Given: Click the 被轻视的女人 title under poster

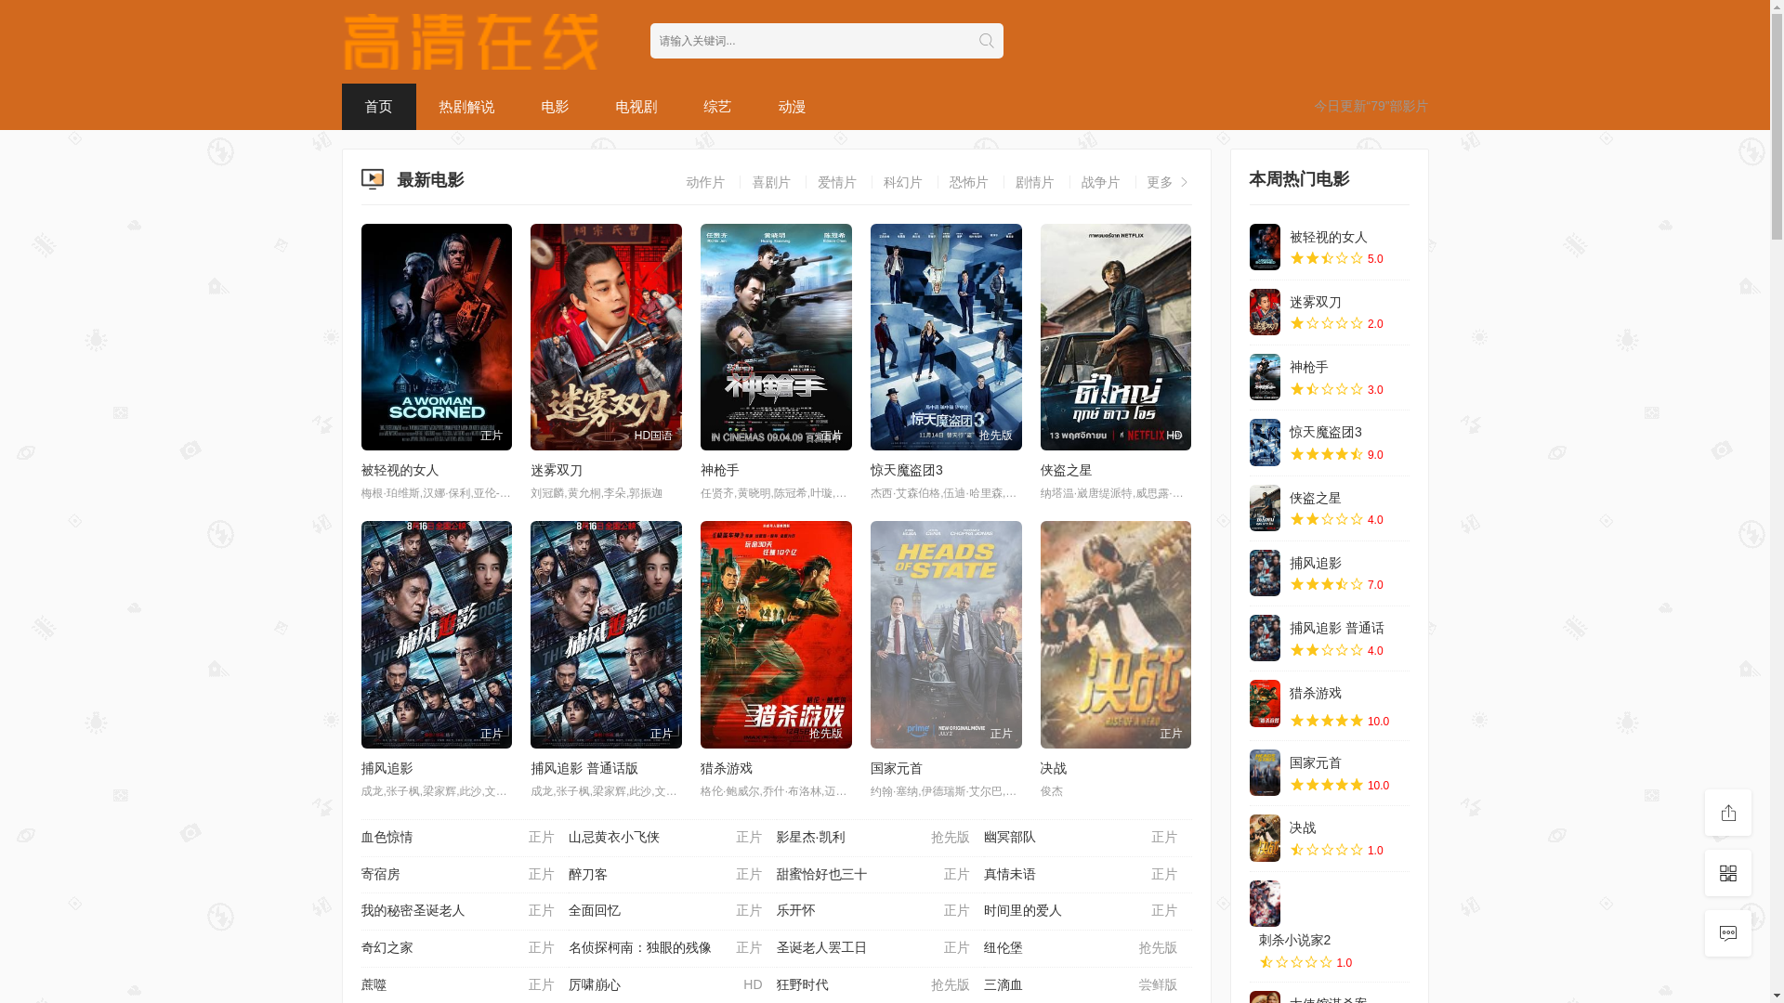Looking at the screenshot, I should click(400, 471).
